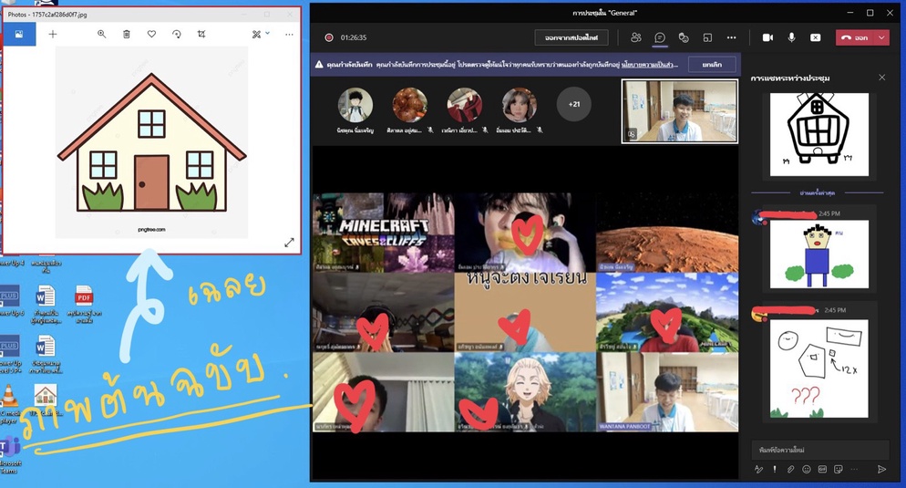Attach a file with the paperclip icon
Screen dimensions: 906x488
790,469
